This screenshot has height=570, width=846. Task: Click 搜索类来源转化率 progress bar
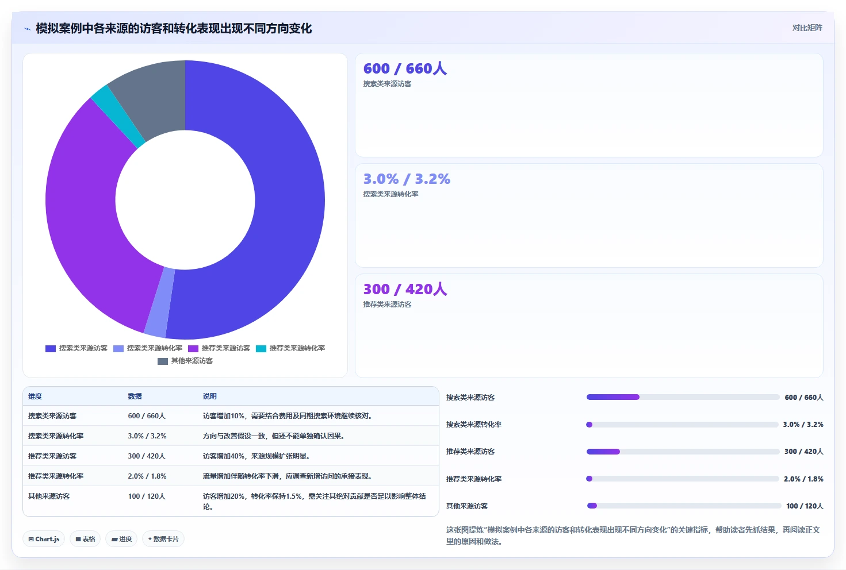(x=682, y=425)
